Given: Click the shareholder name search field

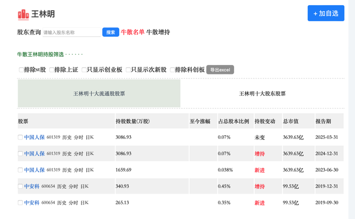Looking at the screenshot, I should 71,32.
